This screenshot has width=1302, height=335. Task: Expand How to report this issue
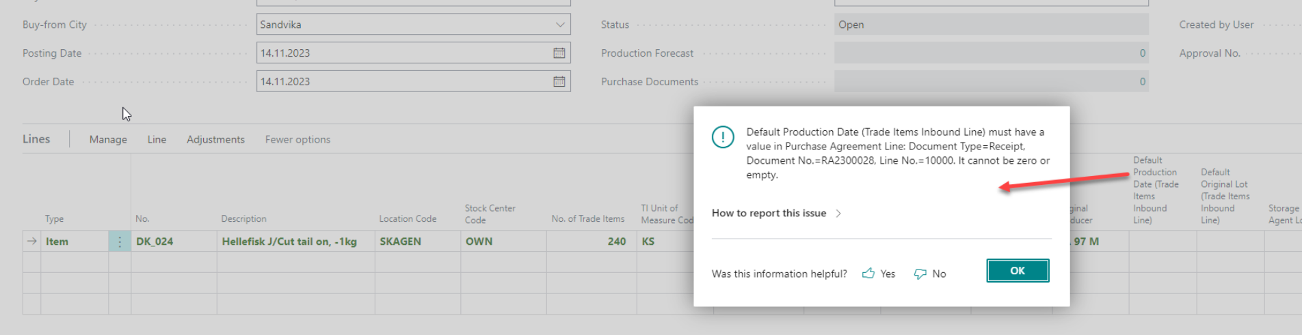(776, 214)
